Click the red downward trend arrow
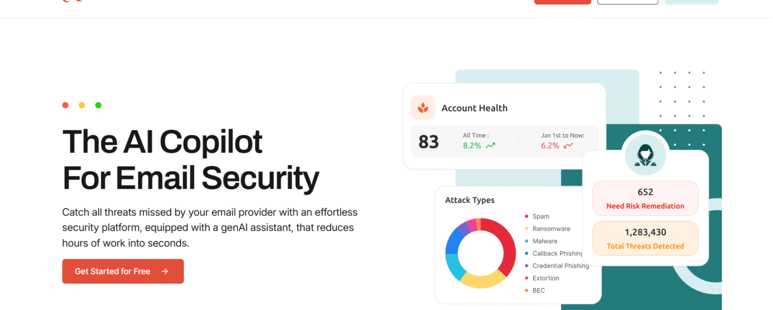This screenshot has width=773, height=310. click(568, 145)
